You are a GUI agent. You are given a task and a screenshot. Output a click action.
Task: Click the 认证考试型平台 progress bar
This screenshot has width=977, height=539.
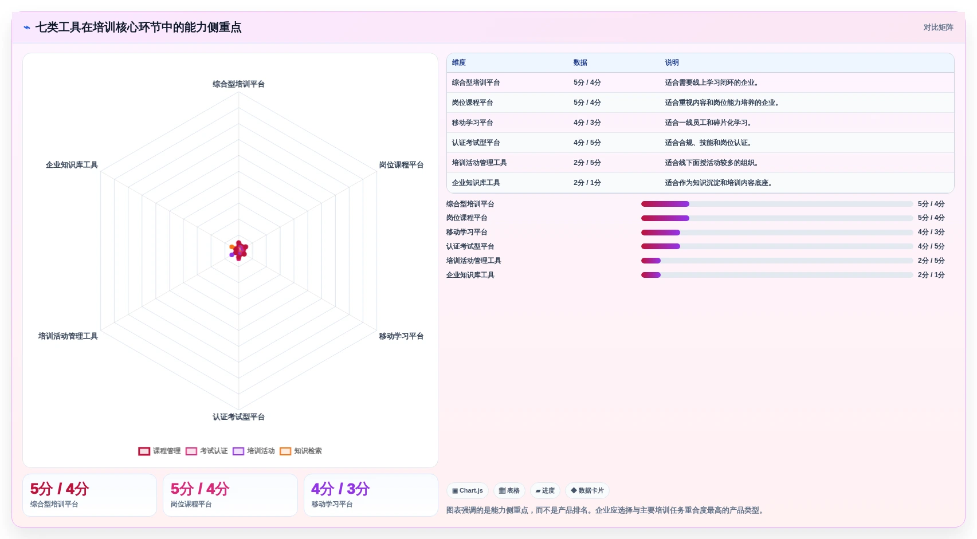(x=777, y=246)
